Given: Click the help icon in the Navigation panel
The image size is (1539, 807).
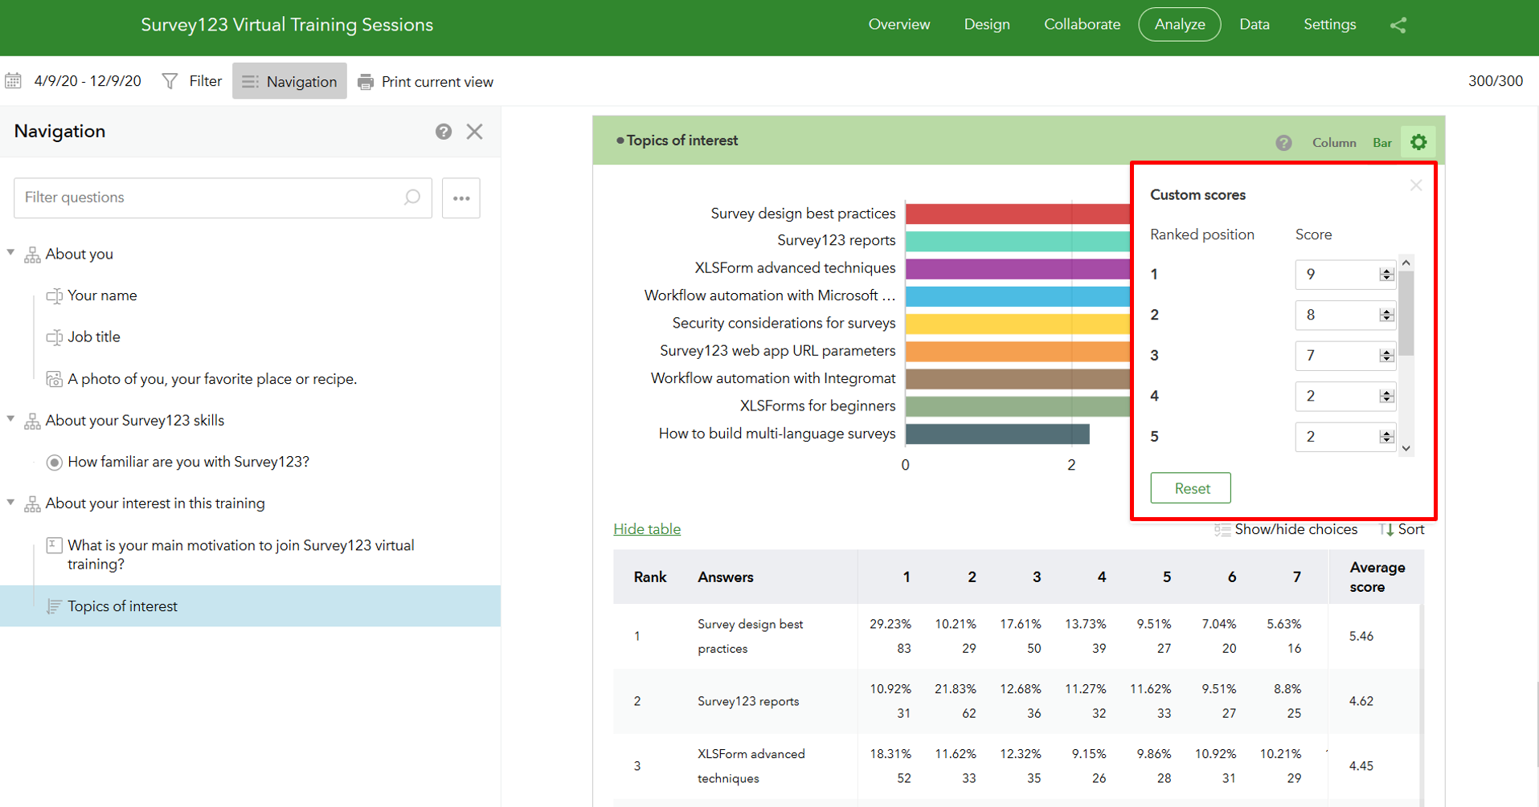Looking at the screenshot, I should click(x=444, y=131).
